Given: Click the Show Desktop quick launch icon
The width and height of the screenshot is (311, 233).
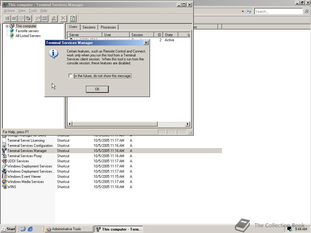Looking at the screenshot, I should pos(23,229).
